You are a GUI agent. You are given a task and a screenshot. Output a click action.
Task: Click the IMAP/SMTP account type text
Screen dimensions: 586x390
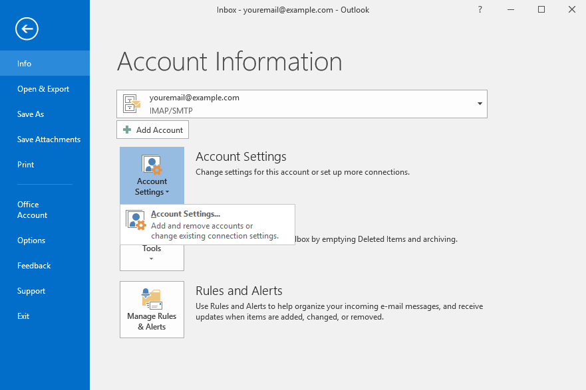pyautogui.click(x=171, y=111)
